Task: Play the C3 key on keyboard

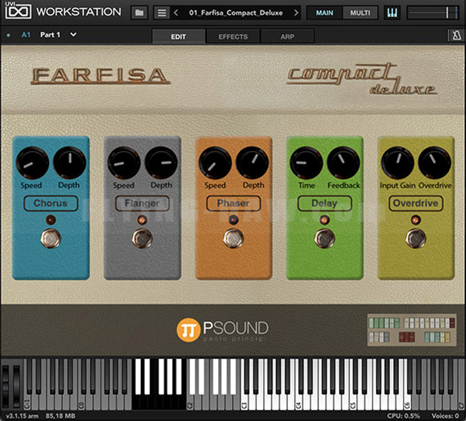Action: (244, 402)
